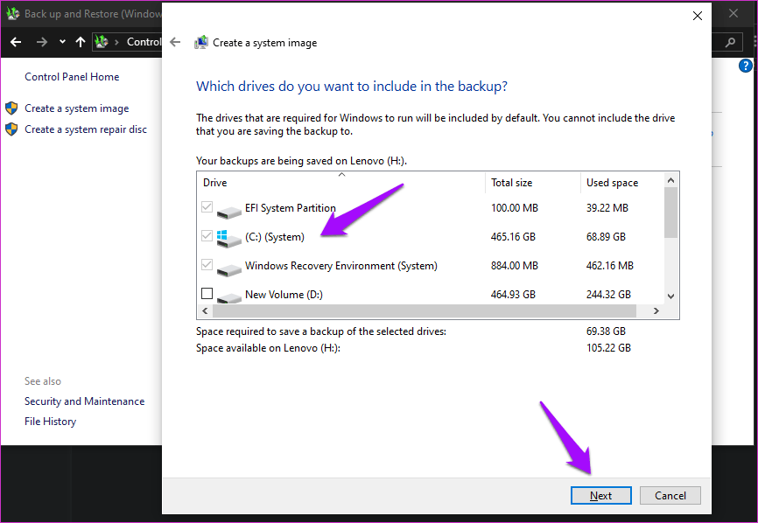
Task: Click the (C:) (System) drive checkbox
Action: (207, 236)
